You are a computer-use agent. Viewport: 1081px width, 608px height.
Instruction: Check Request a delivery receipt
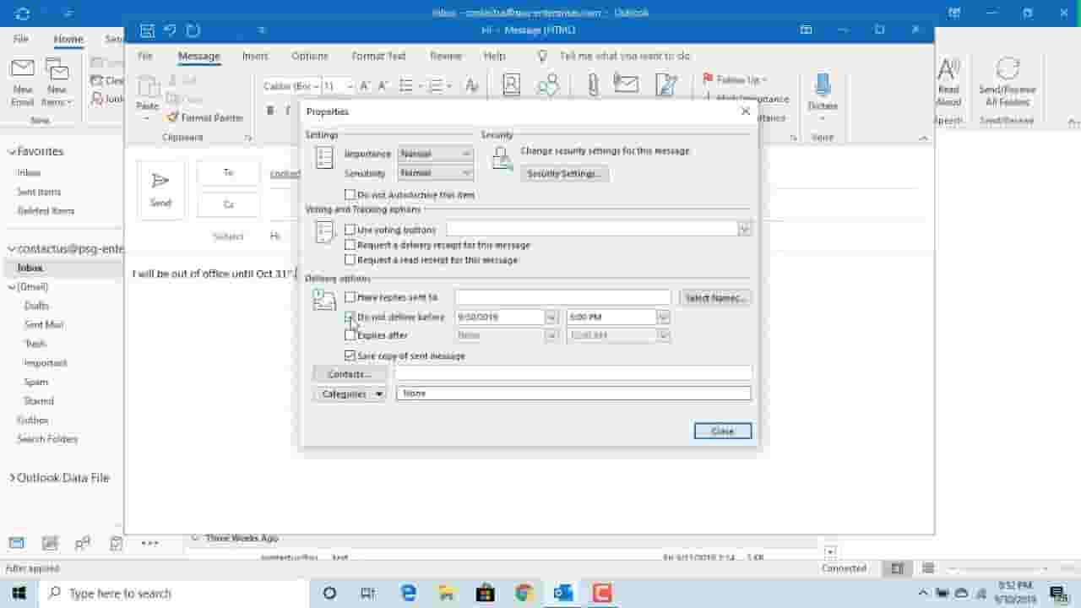(x=350, y=245)
